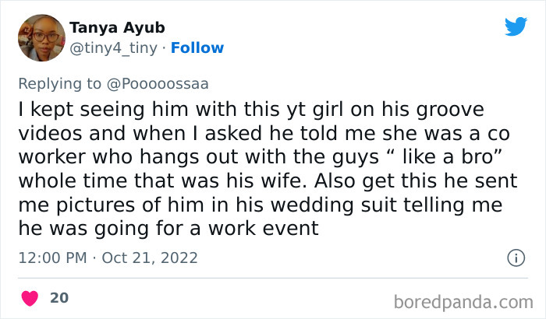Click the Tanya Ayub display name
Image resolution: width=546 pixels, height=319 pixels.
[117, 28]
